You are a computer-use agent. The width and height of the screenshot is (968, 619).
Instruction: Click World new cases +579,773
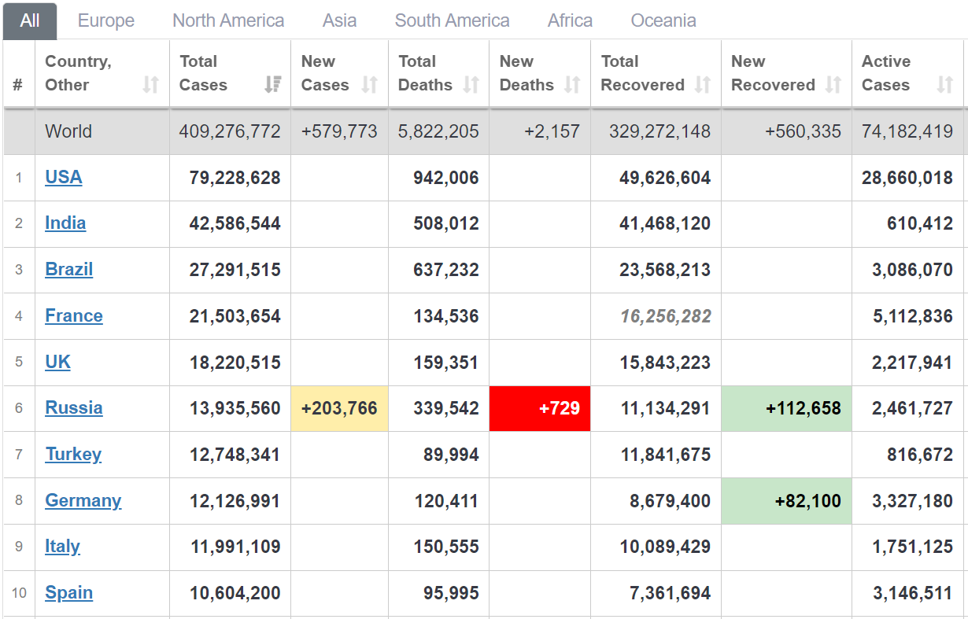(339, 132)
